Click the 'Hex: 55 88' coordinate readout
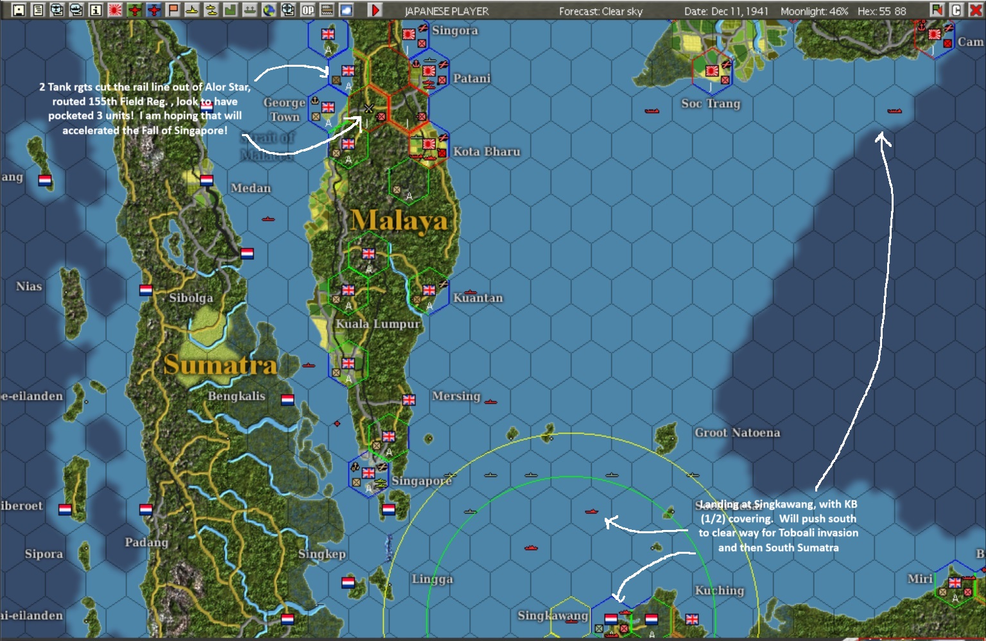 (882, 11)
